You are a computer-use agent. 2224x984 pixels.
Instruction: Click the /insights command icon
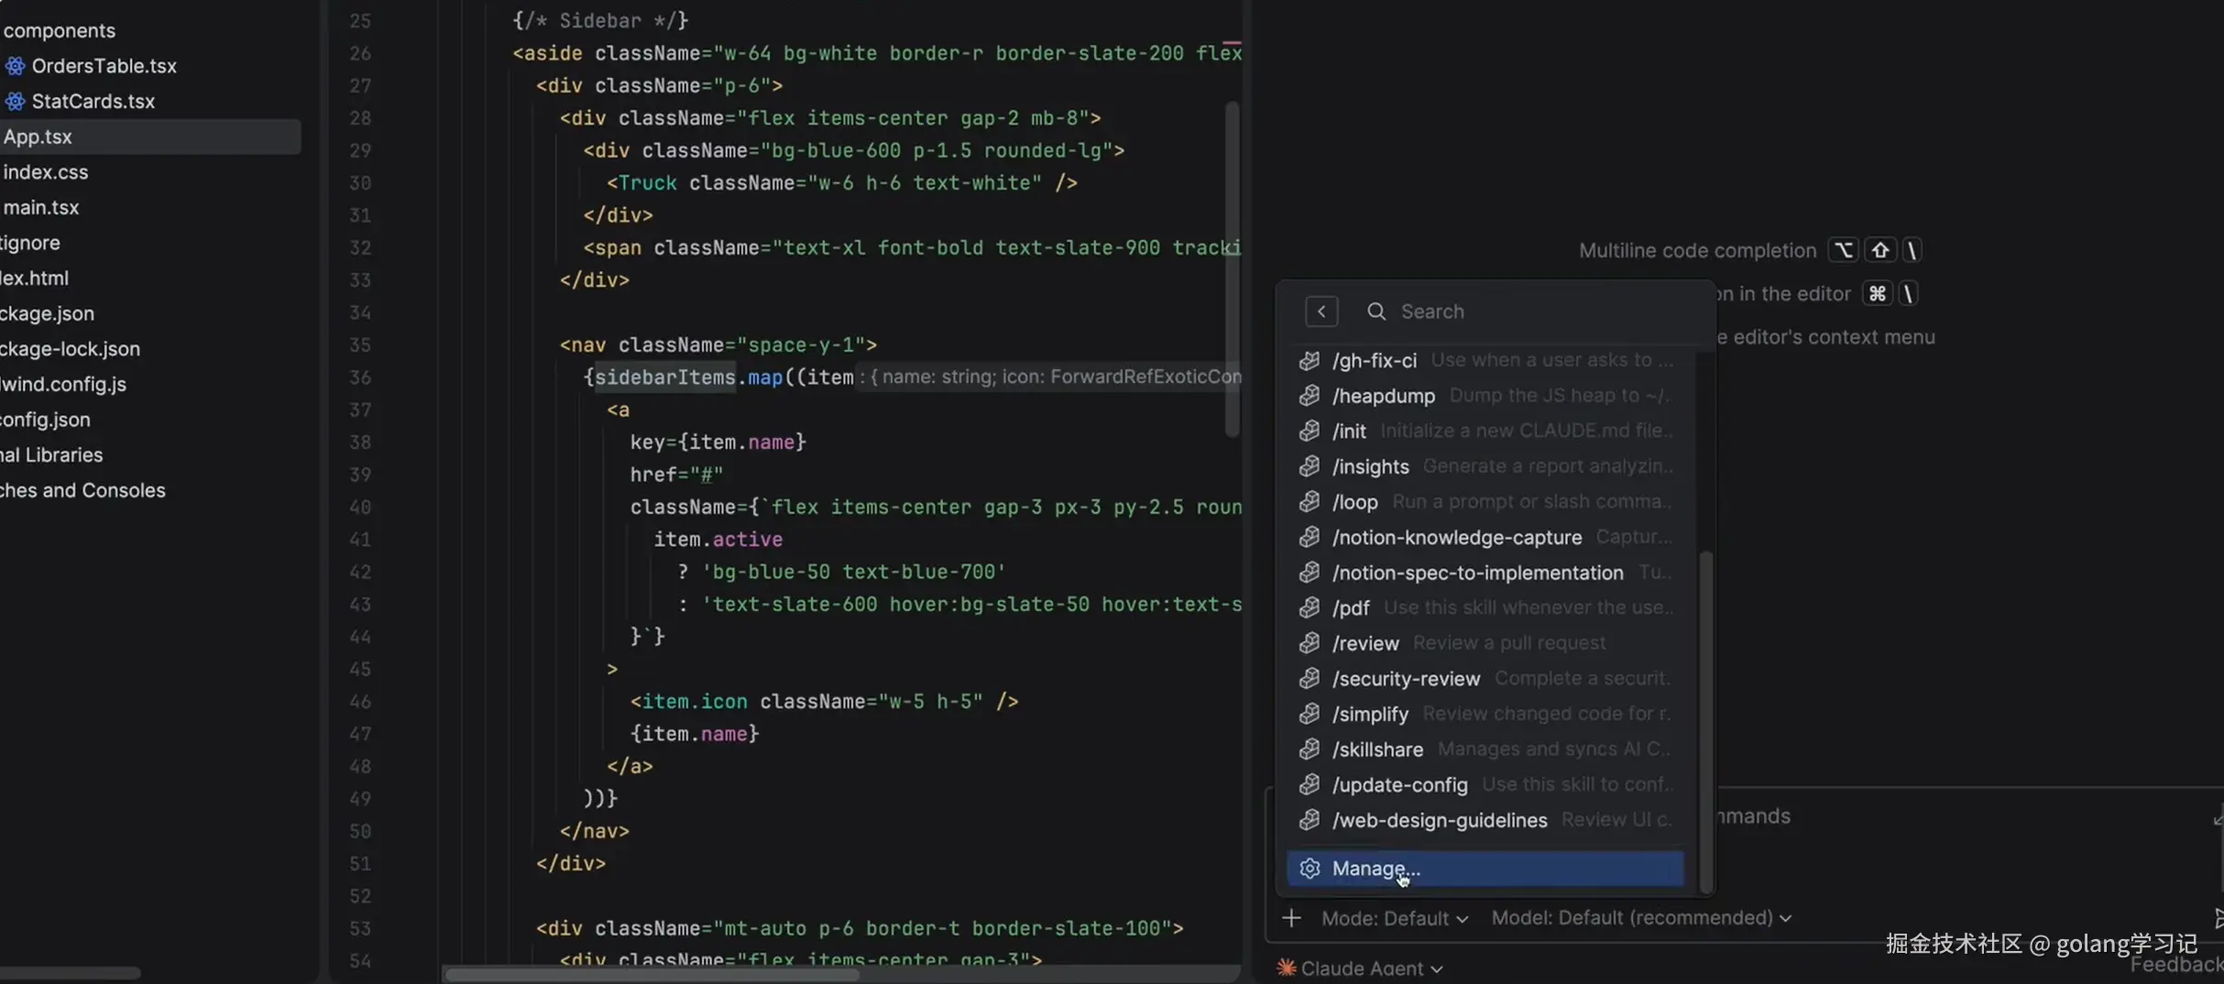coord(1309,466)
